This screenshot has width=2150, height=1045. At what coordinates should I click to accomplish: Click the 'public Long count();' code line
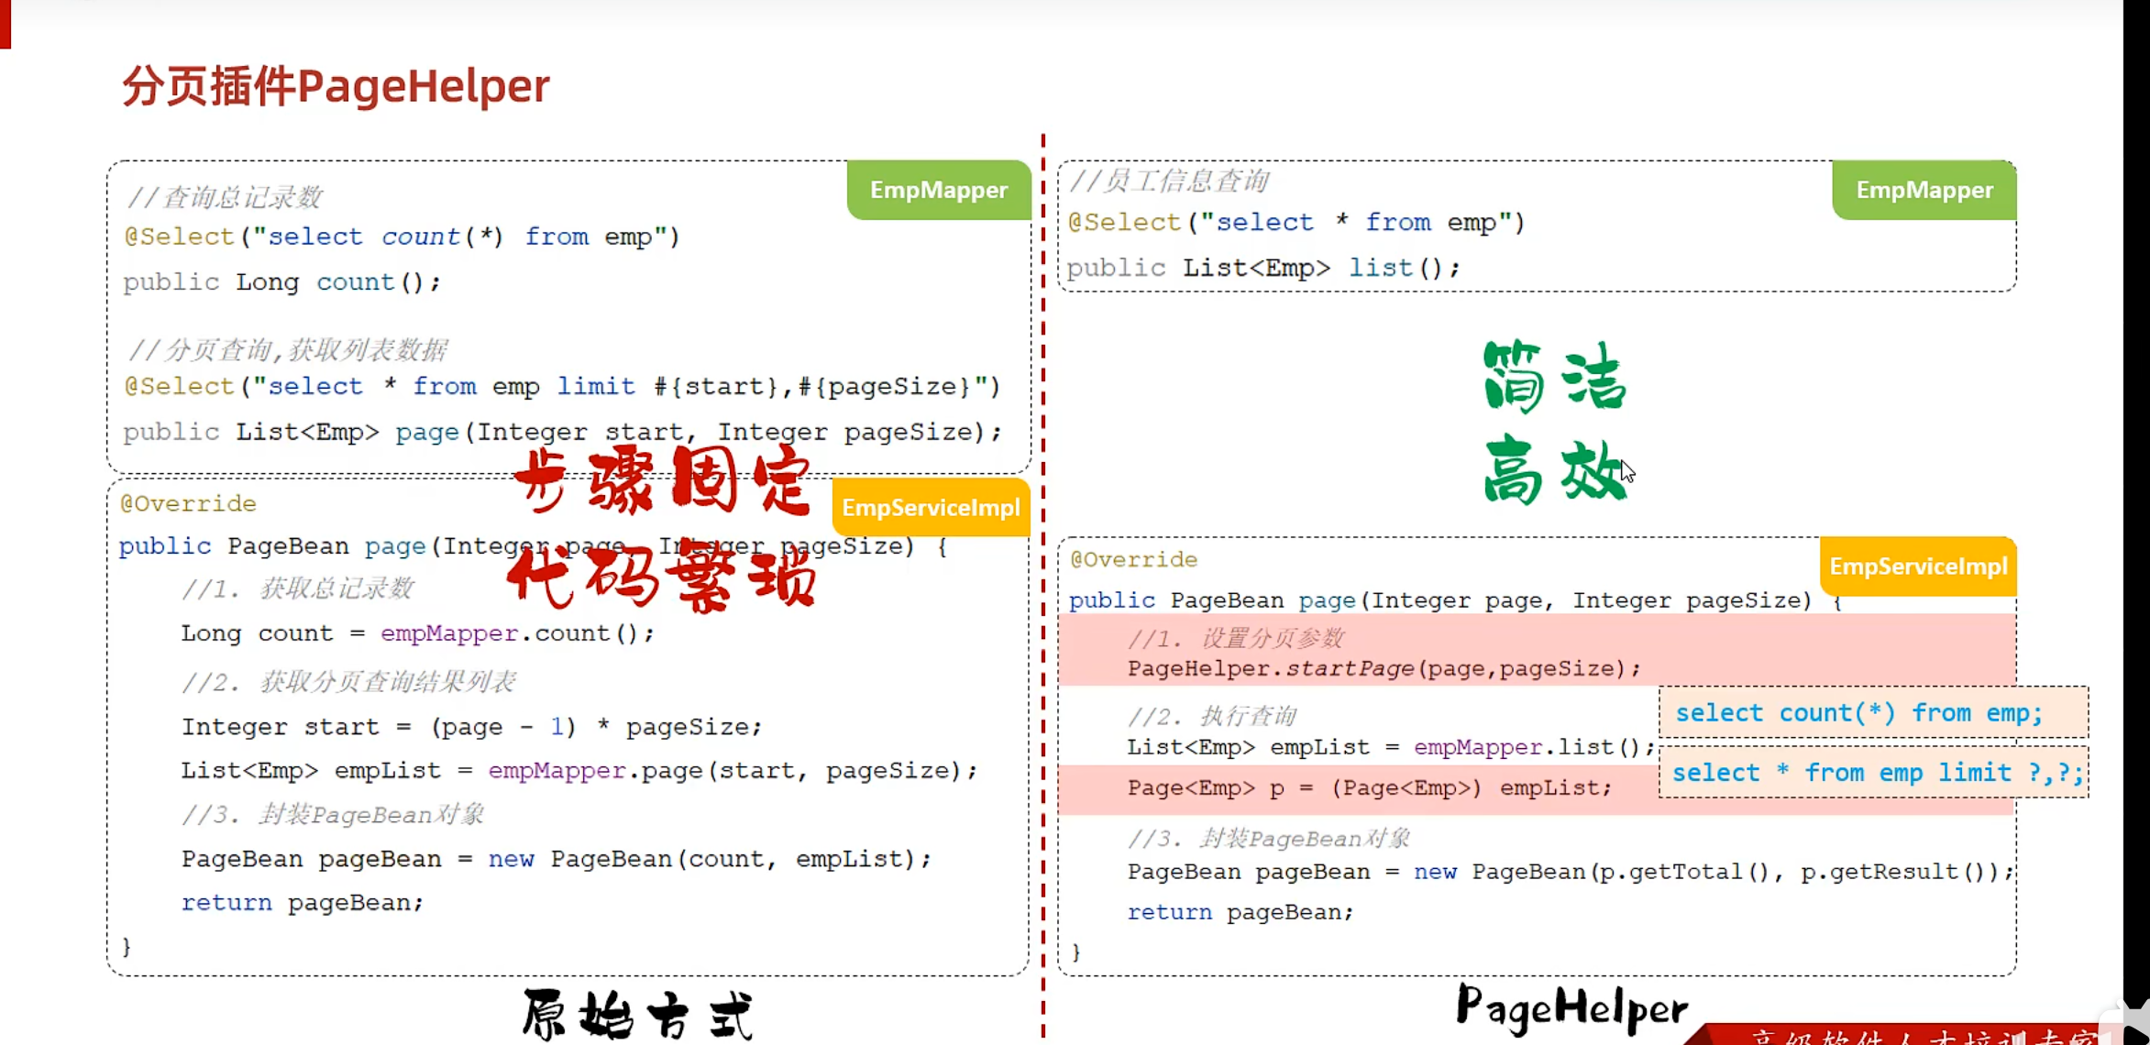click(x=282, y=281)
